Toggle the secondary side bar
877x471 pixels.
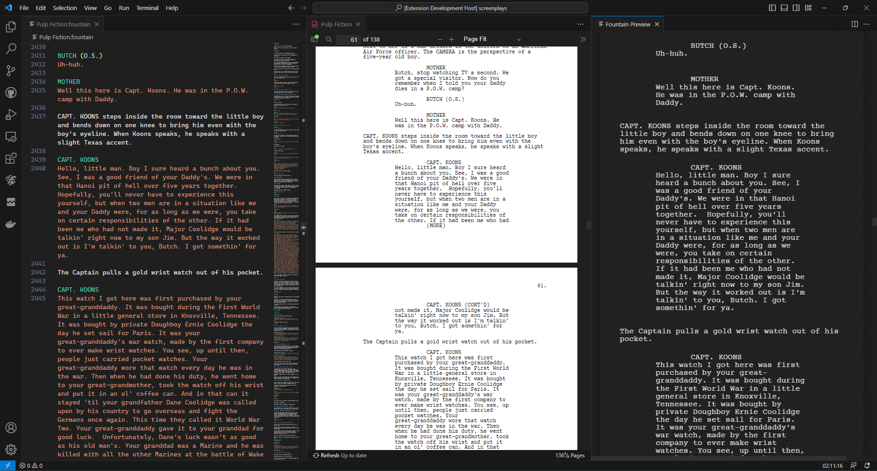click(796, 8)
